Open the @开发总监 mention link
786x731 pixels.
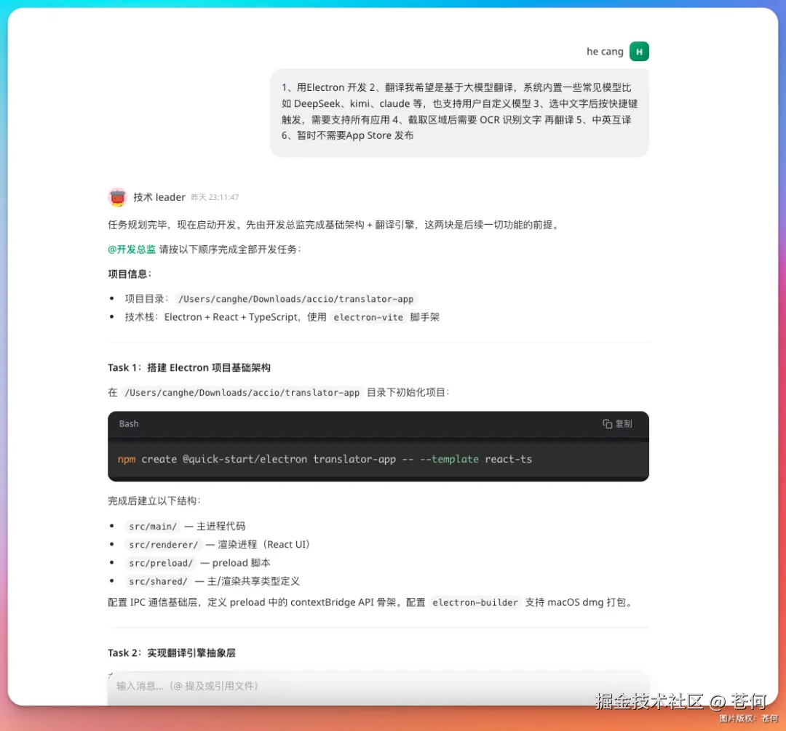point(131,249)
